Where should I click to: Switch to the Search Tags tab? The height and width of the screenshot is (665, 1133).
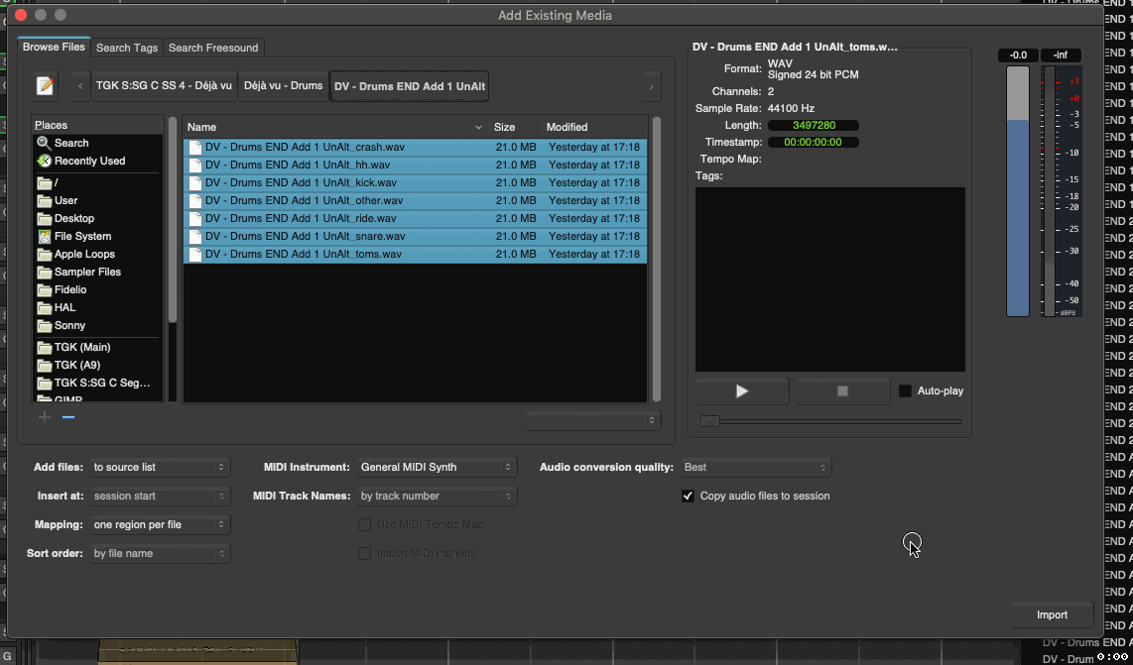126,48
